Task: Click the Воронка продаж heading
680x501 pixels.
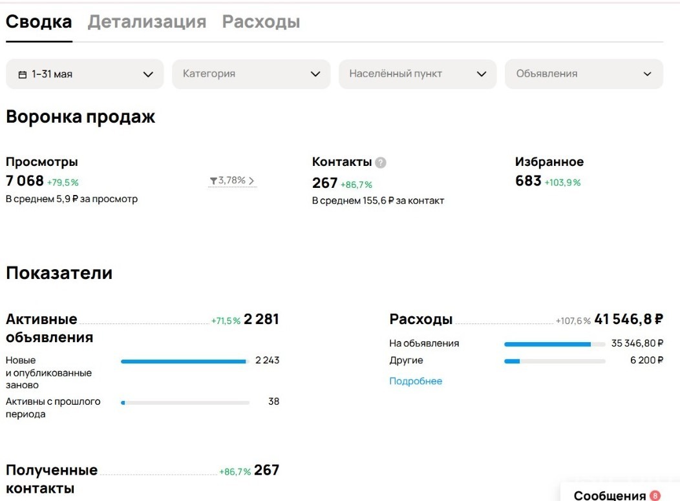Action: 81,117
